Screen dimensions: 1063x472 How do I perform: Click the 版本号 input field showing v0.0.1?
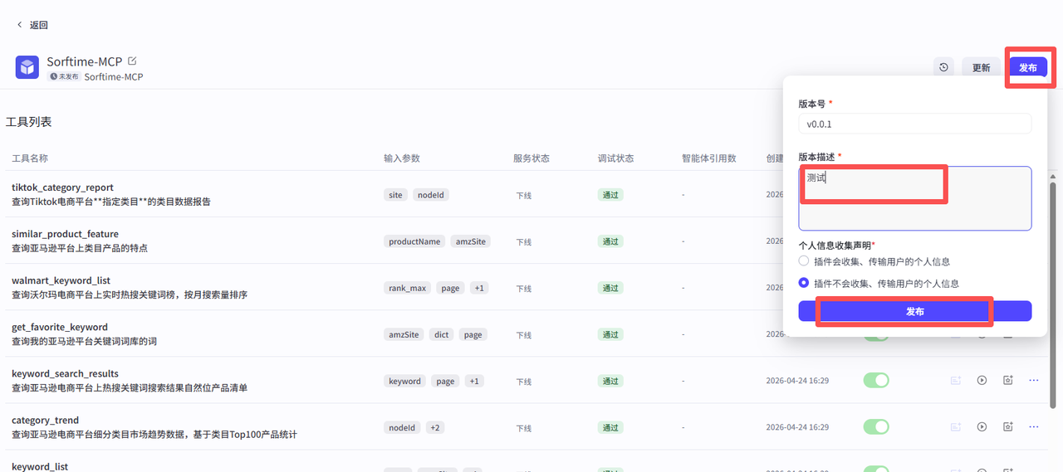coord(914,124)
